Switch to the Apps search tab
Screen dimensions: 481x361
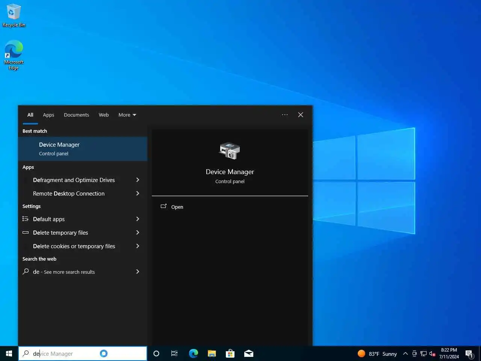tap(48, 115)
